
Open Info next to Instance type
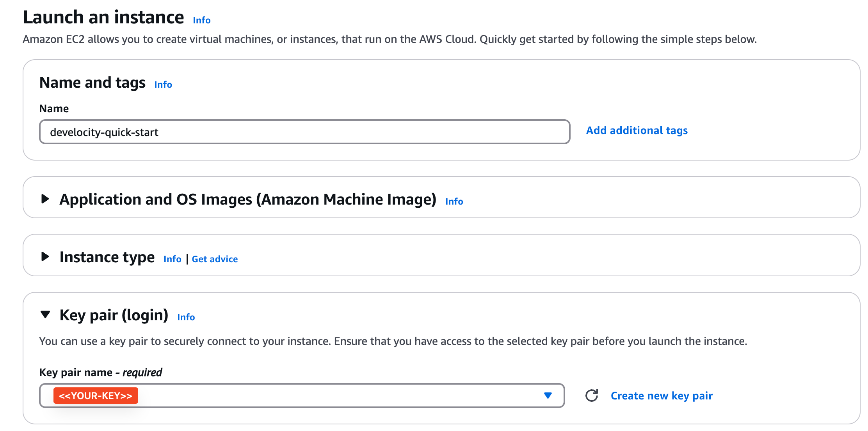[x=172, y=259]
